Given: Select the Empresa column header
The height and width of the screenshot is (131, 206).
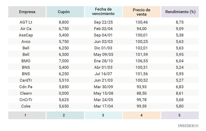Looking at the screenshot, I should (27, 12).
